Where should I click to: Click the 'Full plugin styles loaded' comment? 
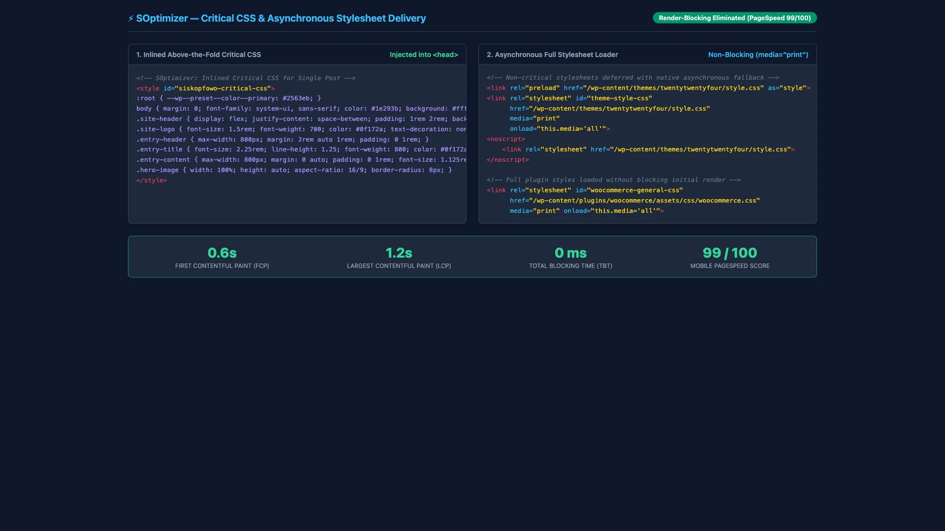[x=614, y=180]
